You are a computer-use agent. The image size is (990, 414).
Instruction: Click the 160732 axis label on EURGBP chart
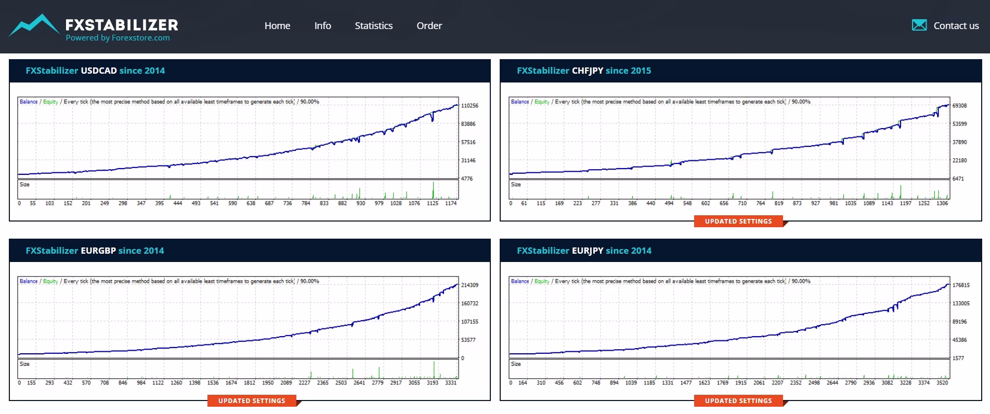[470, 303]
